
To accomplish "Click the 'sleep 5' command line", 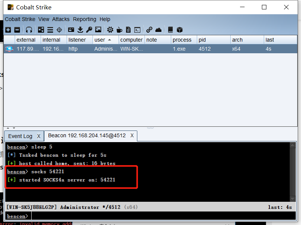I will click(42, 147).
